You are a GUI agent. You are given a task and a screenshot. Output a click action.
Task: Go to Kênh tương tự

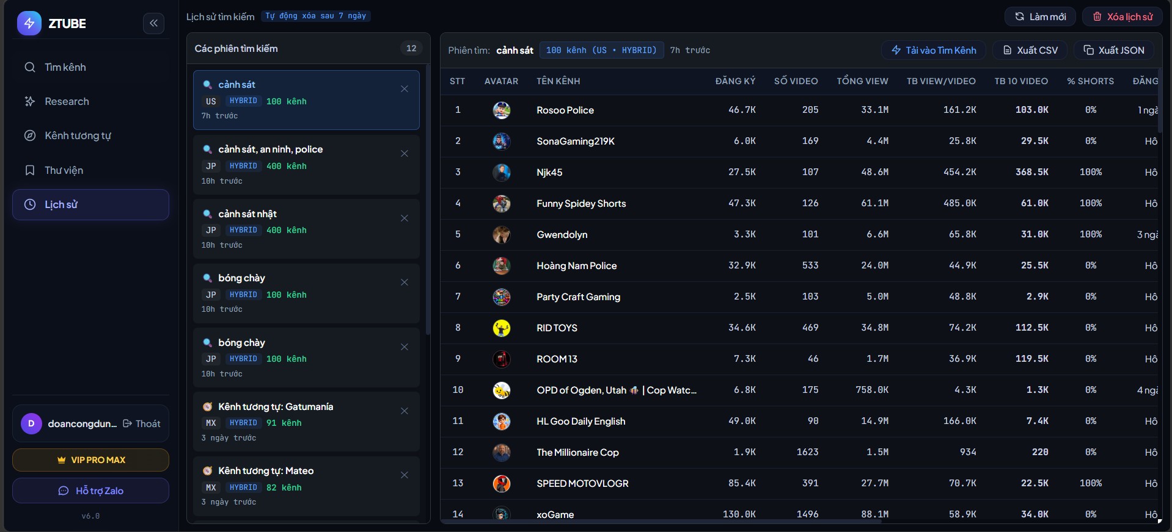click(x=90, y=135)
